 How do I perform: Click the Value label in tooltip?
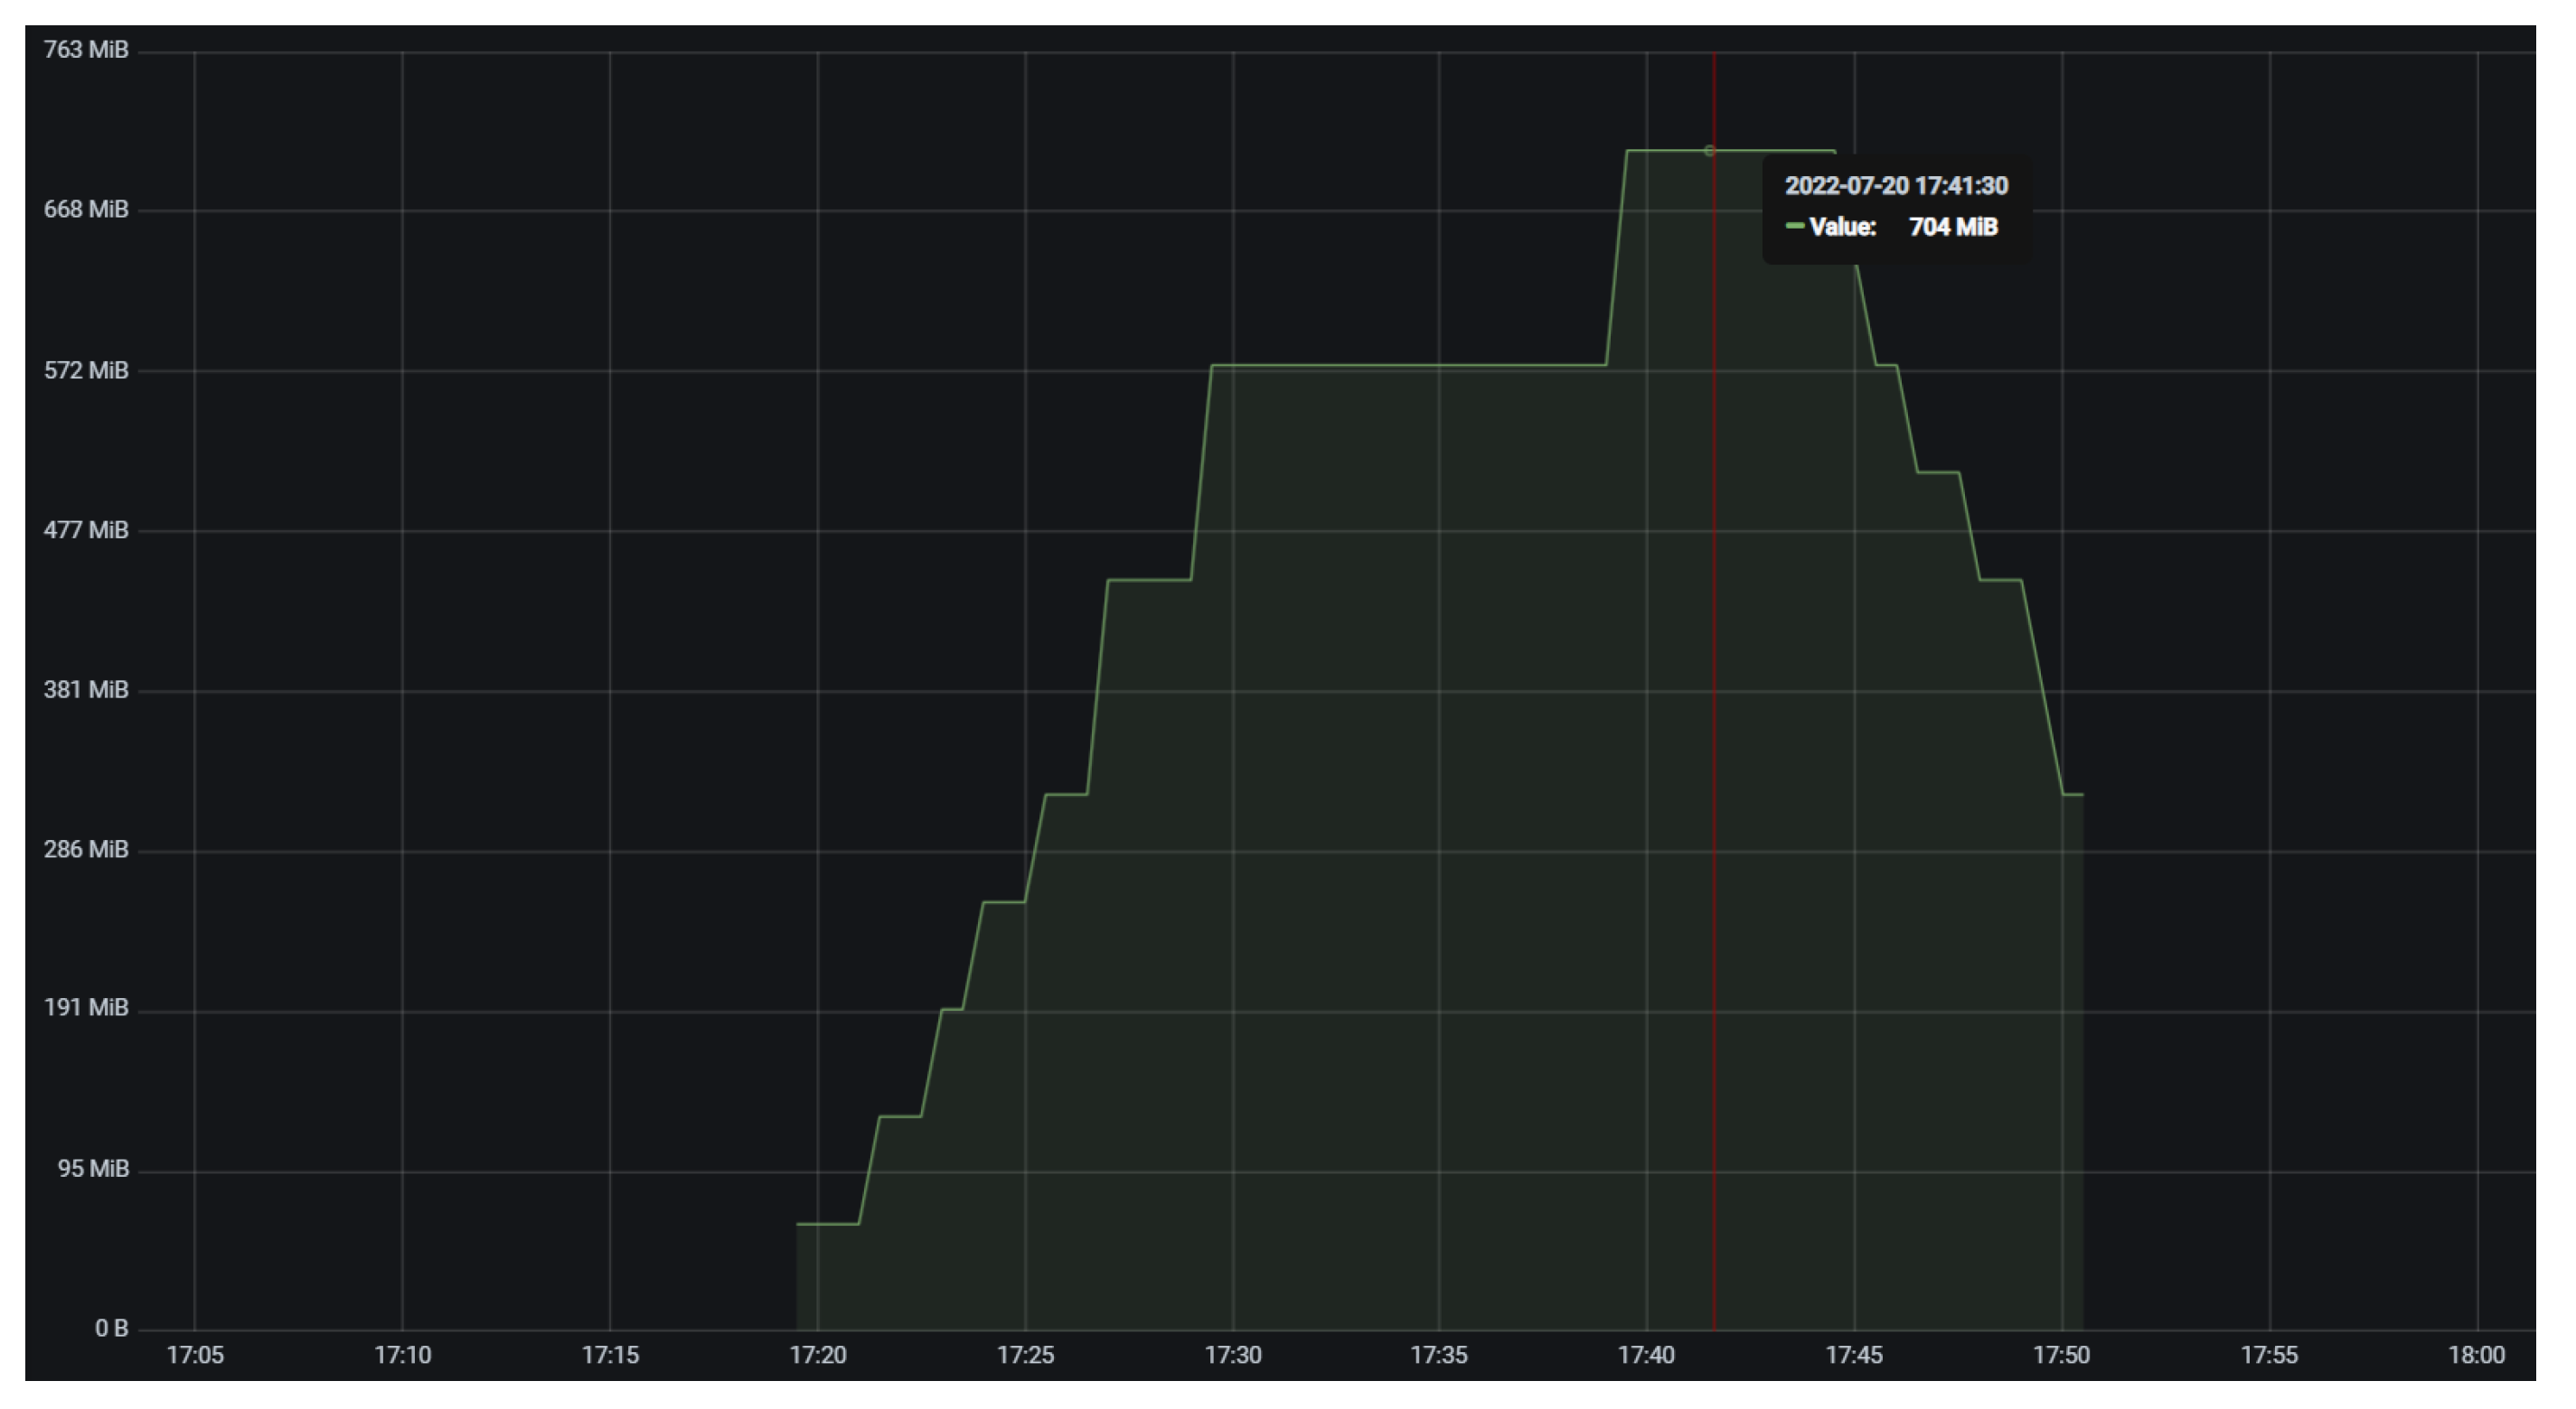[1842, 227]
